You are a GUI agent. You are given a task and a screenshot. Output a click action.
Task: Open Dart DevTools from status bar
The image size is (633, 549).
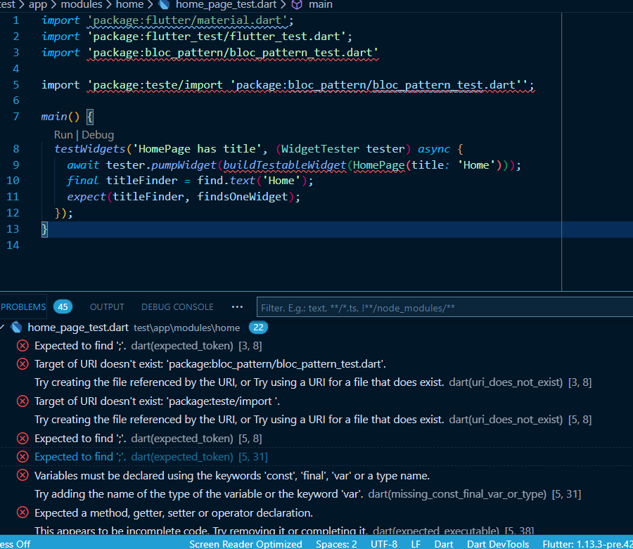(498, 544)
